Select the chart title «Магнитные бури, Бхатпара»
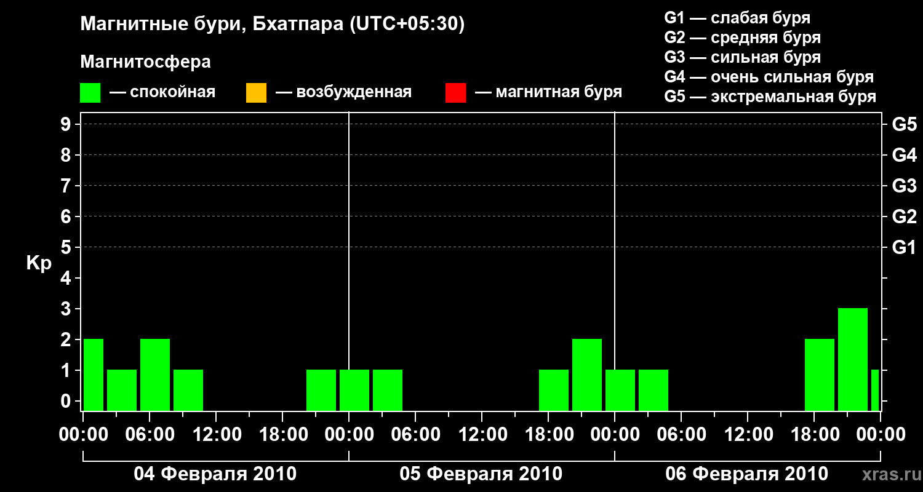This screenshot has height=492, width=923. tap(212, 25)
